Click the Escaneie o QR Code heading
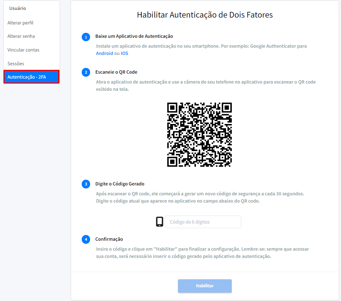Image resolution: width=341 pixels, height=301 pixels. 116,72
